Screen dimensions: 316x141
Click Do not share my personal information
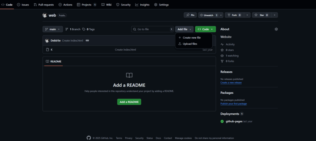214,138
